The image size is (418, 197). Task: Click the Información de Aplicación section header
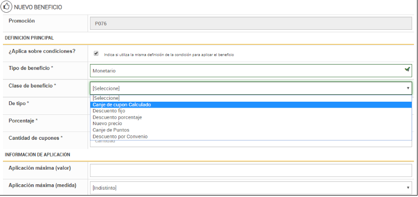(37, 154)
